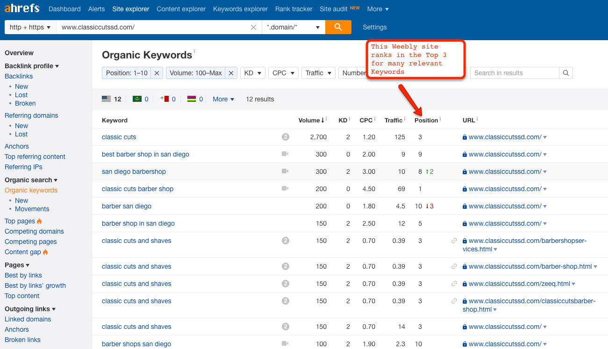Click link icon beside barber-shop.html URL
608x349 pixels.
[454, 266]
